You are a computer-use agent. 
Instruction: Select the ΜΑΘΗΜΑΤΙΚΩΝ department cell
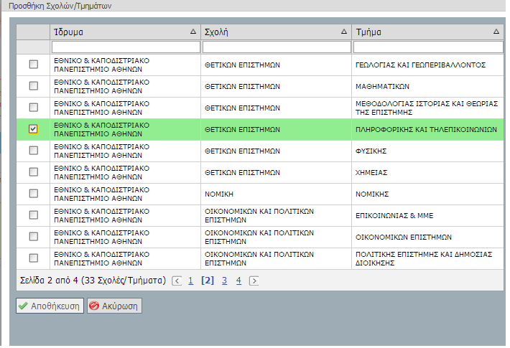[427, 86]
